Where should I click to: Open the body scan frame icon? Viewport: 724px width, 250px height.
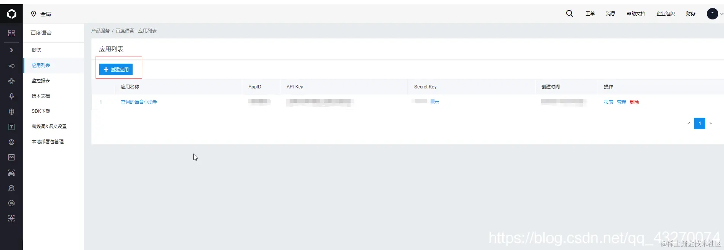11,218
